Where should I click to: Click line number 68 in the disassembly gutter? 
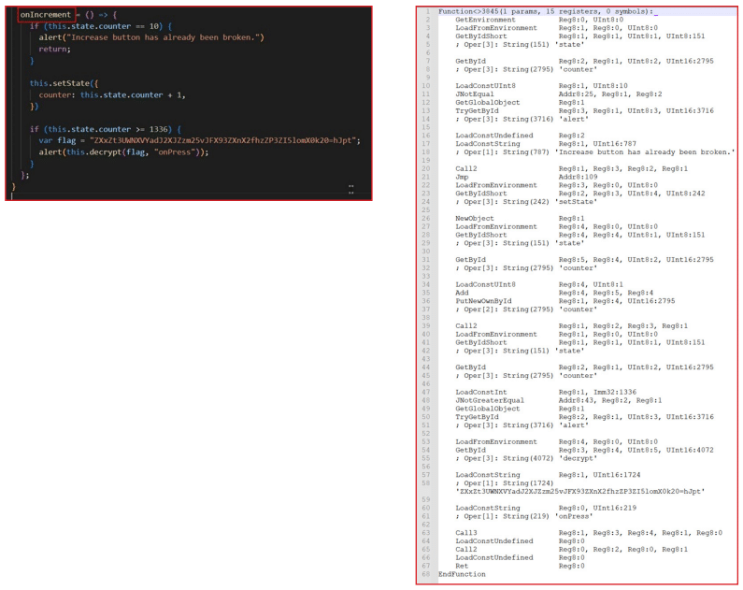(426, 574)
